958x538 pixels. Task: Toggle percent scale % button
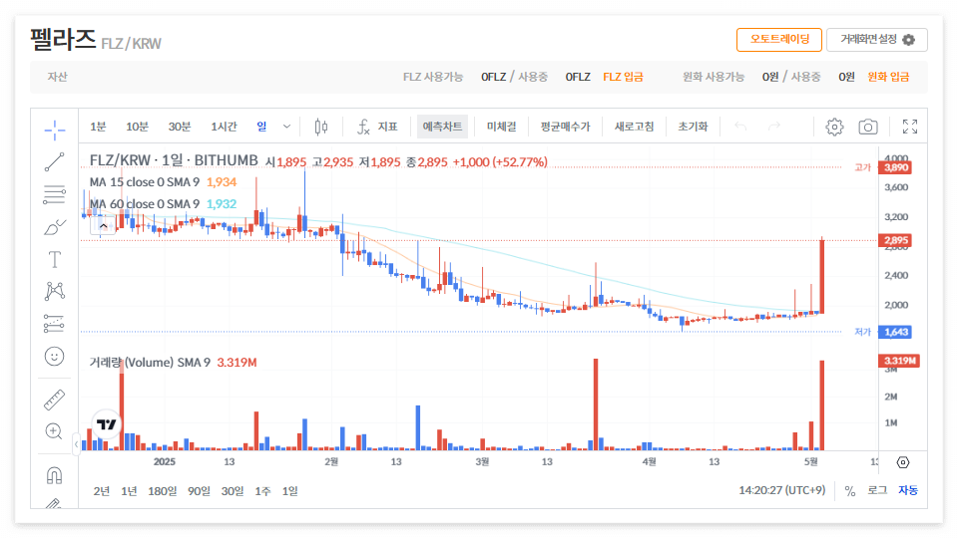tap(850, 491)
